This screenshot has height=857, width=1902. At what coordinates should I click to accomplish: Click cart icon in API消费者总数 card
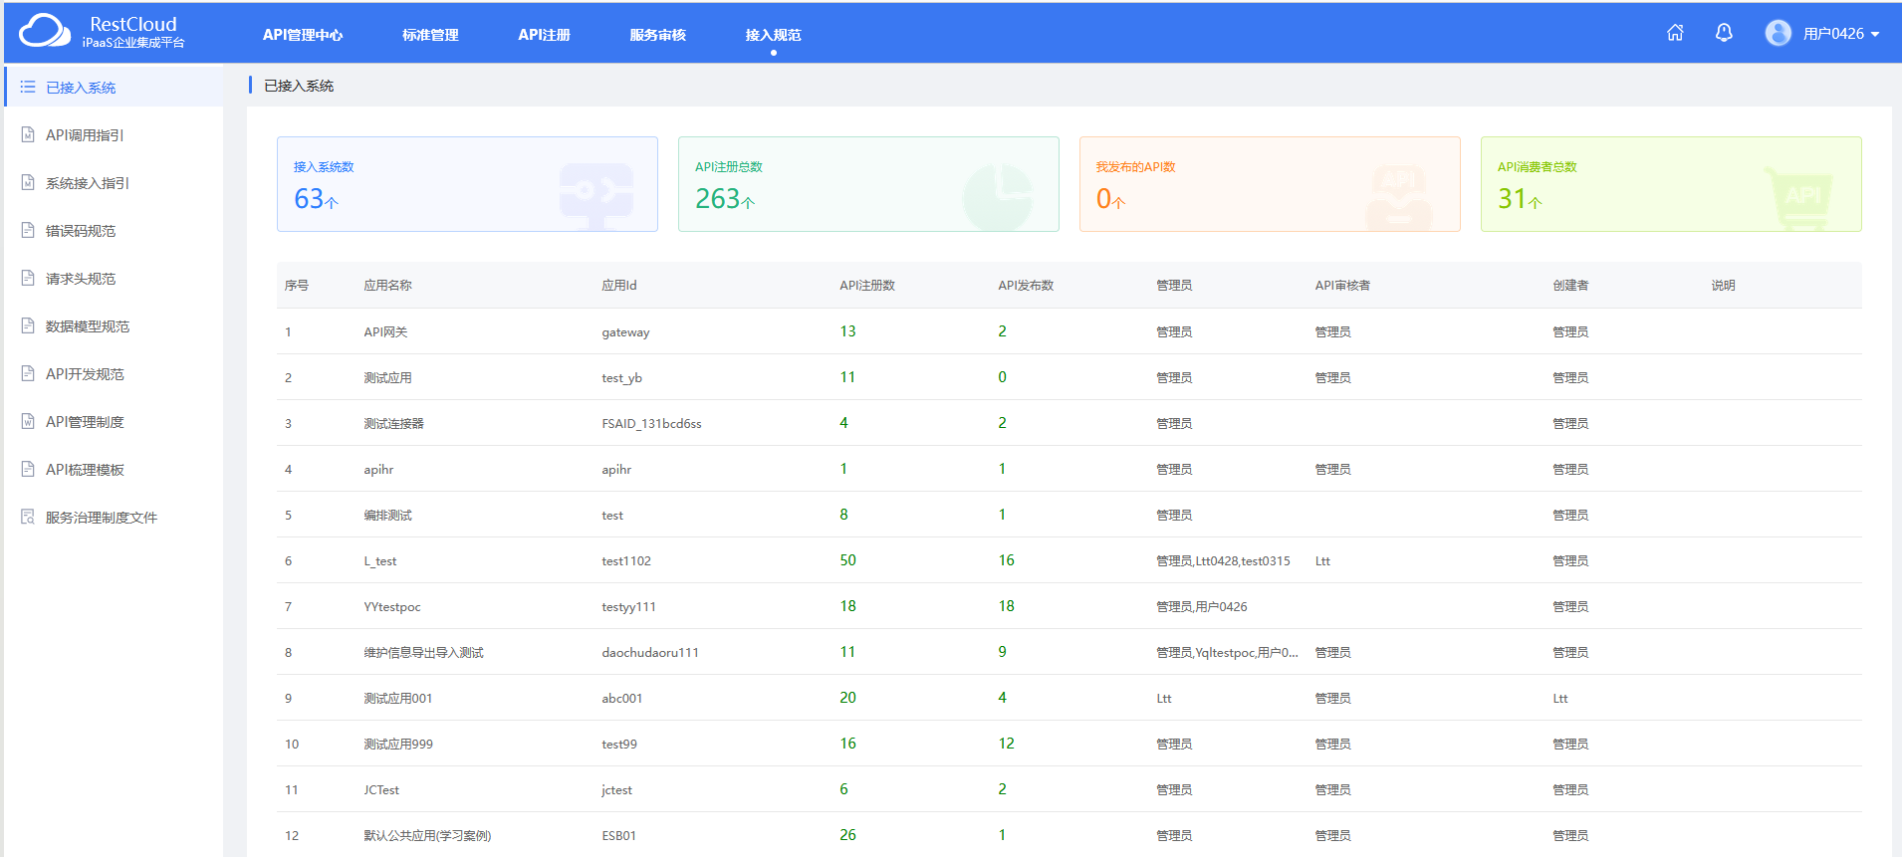pyautogui.click(x=1798, y=197)
